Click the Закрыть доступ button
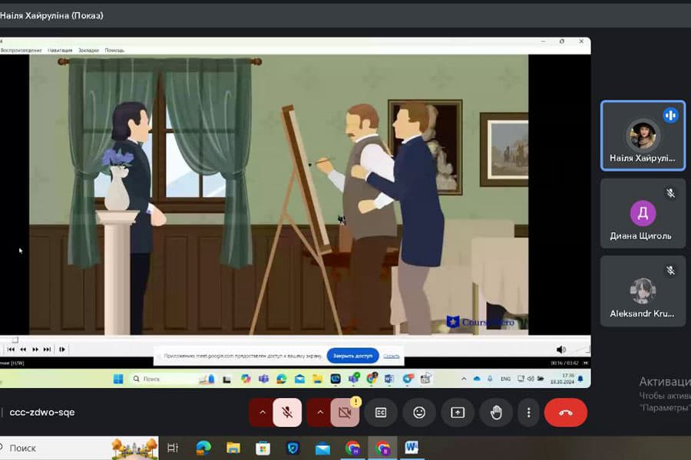This screenshot has width=691, height=460. click(352, 356)
